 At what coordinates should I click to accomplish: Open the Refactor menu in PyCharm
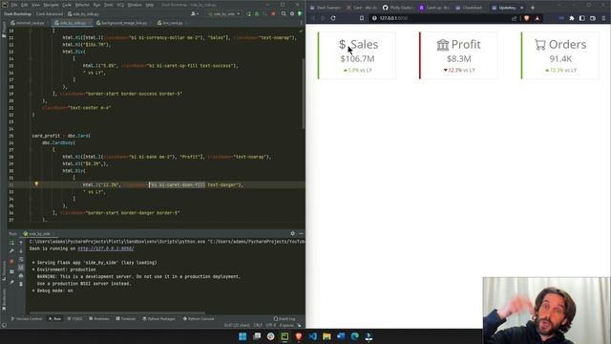pyautogui.click(x=82, y=5)
